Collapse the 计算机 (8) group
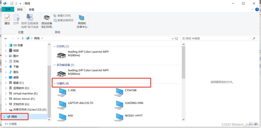261x128 pixels. point(55,83)
